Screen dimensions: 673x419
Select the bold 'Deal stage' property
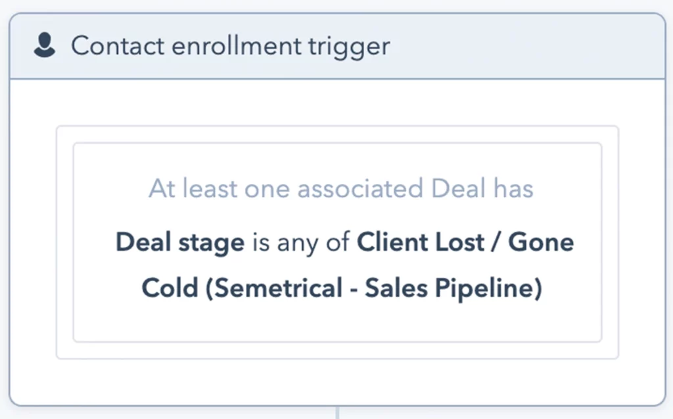coord(180,243)
